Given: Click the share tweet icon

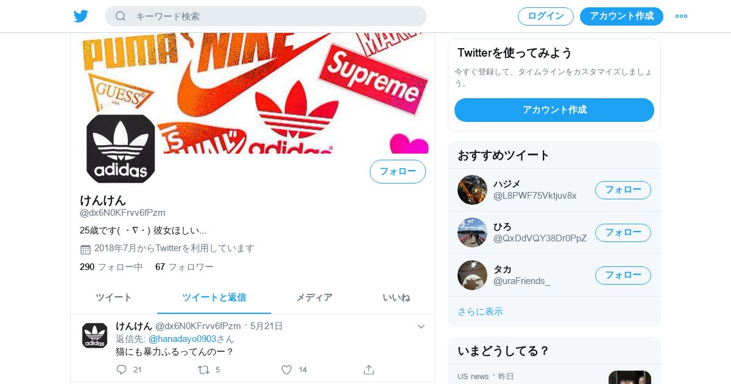Looking at the screenshot, I should tap(369, 369).
